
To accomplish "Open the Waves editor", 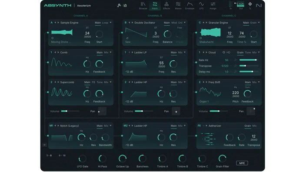I will 178,6.
